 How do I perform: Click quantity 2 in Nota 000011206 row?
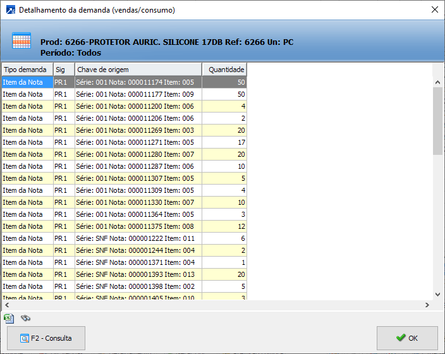click(224, 118)
